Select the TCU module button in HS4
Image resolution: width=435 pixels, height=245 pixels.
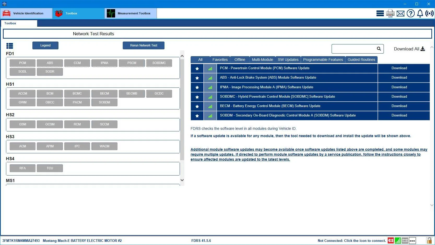pyautogui.click(x=50, y=168)
